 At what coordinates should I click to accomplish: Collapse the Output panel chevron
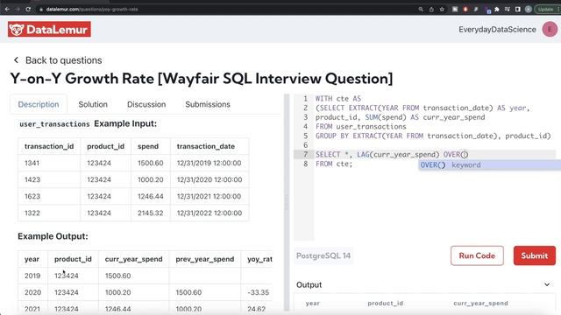tap(547, 284)
